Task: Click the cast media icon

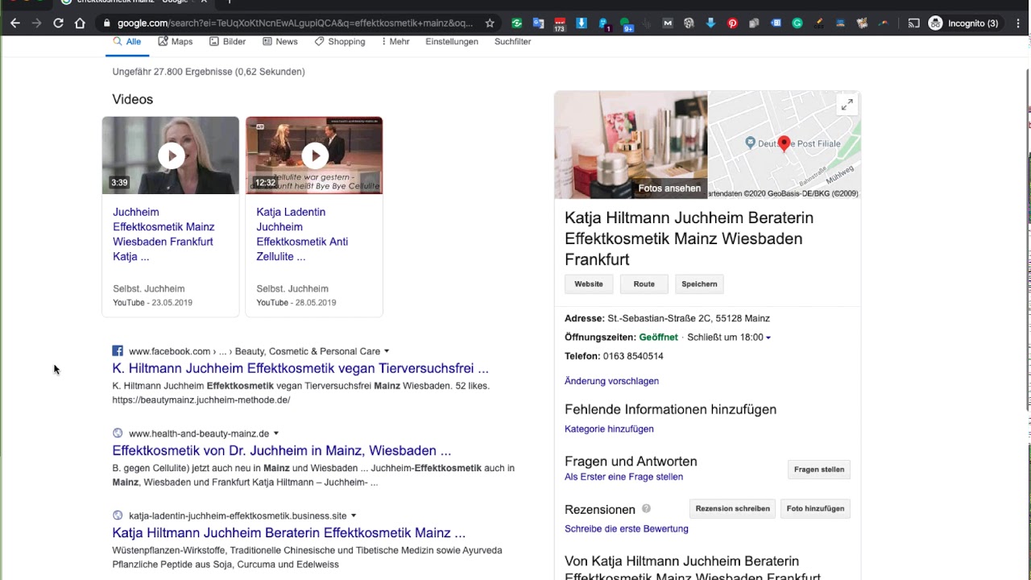Action: coord(913,23)
